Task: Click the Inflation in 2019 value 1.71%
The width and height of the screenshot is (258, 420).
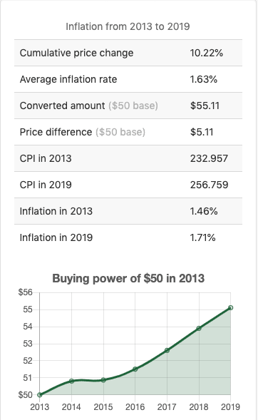Action: point(202,237)
